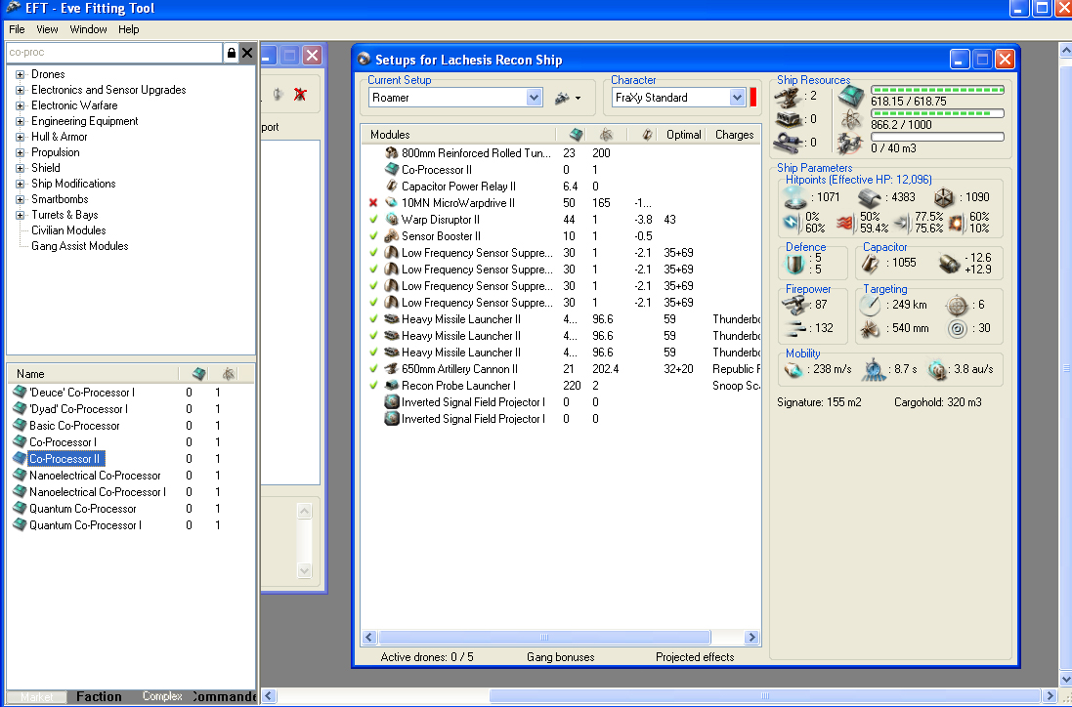The image size is (1072, 707).
Task: Switch to the Faction tab
Action: pyautogui.click(x=100, y=696)
